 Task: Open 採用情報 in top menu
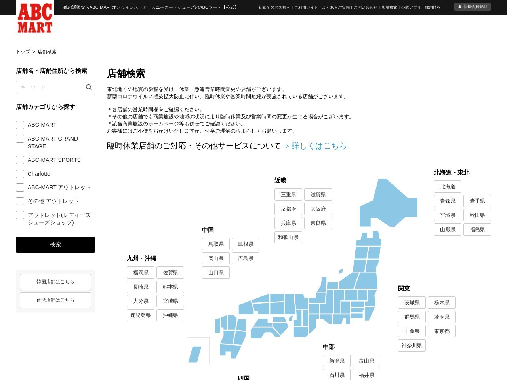433,8
